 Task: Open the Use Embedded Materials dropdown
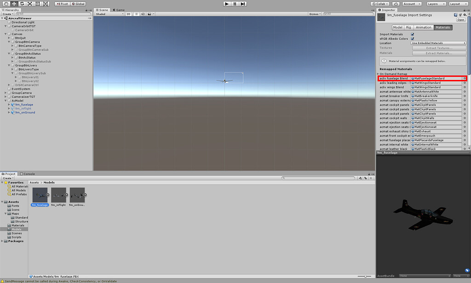(439, 42)
